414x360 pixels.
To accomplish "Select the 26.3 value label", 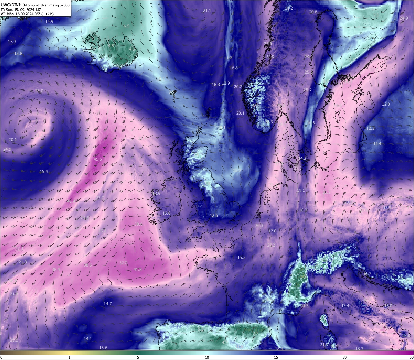I will coord(259,225).
